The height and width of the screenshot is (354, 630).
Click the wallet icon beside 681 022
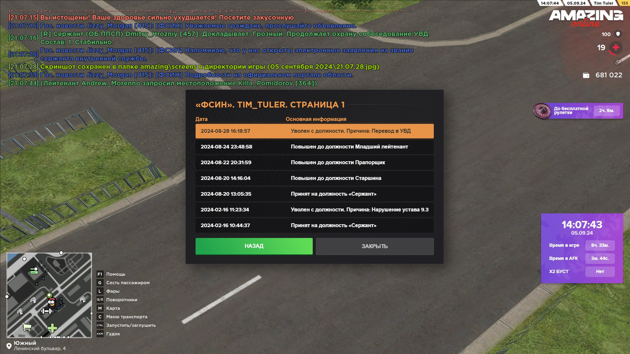(586, 75)
